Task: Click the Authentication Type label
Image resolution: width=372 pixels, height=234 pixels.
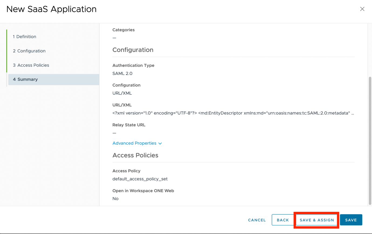Action: point(133,65)
